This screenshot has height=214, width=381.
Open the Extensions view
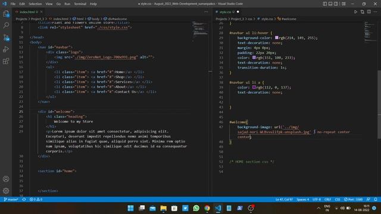(x=6, y=61)
